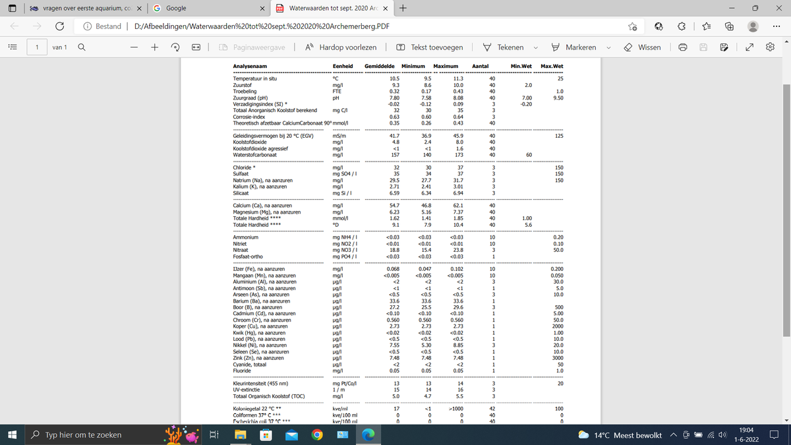Open the weather widget 14°C Meest bewolkt
The width and height of the screenshot is (791, 445).
coord(620,435)
